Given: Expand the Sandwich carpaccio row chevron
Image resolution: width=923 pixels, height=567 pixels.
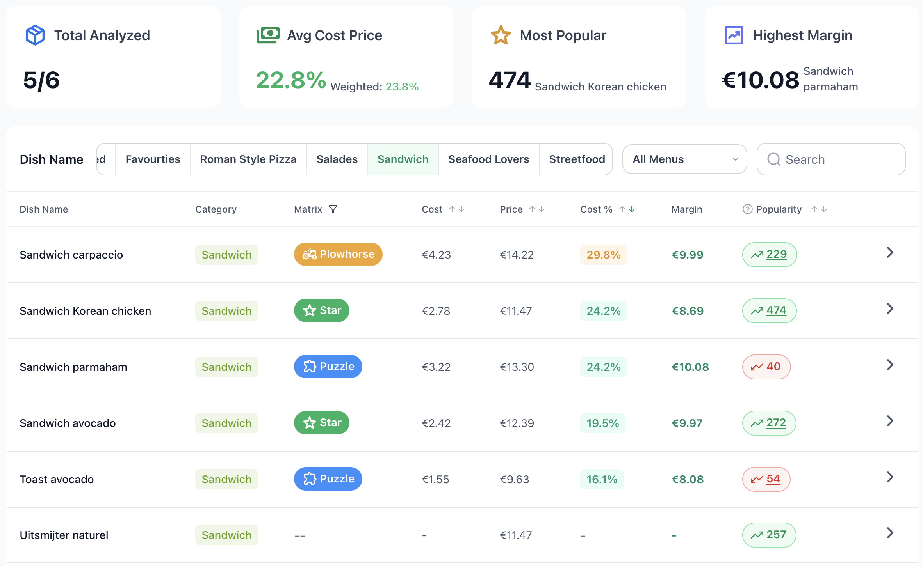Looking at the screenshot, I should click(x=890, y=253).
